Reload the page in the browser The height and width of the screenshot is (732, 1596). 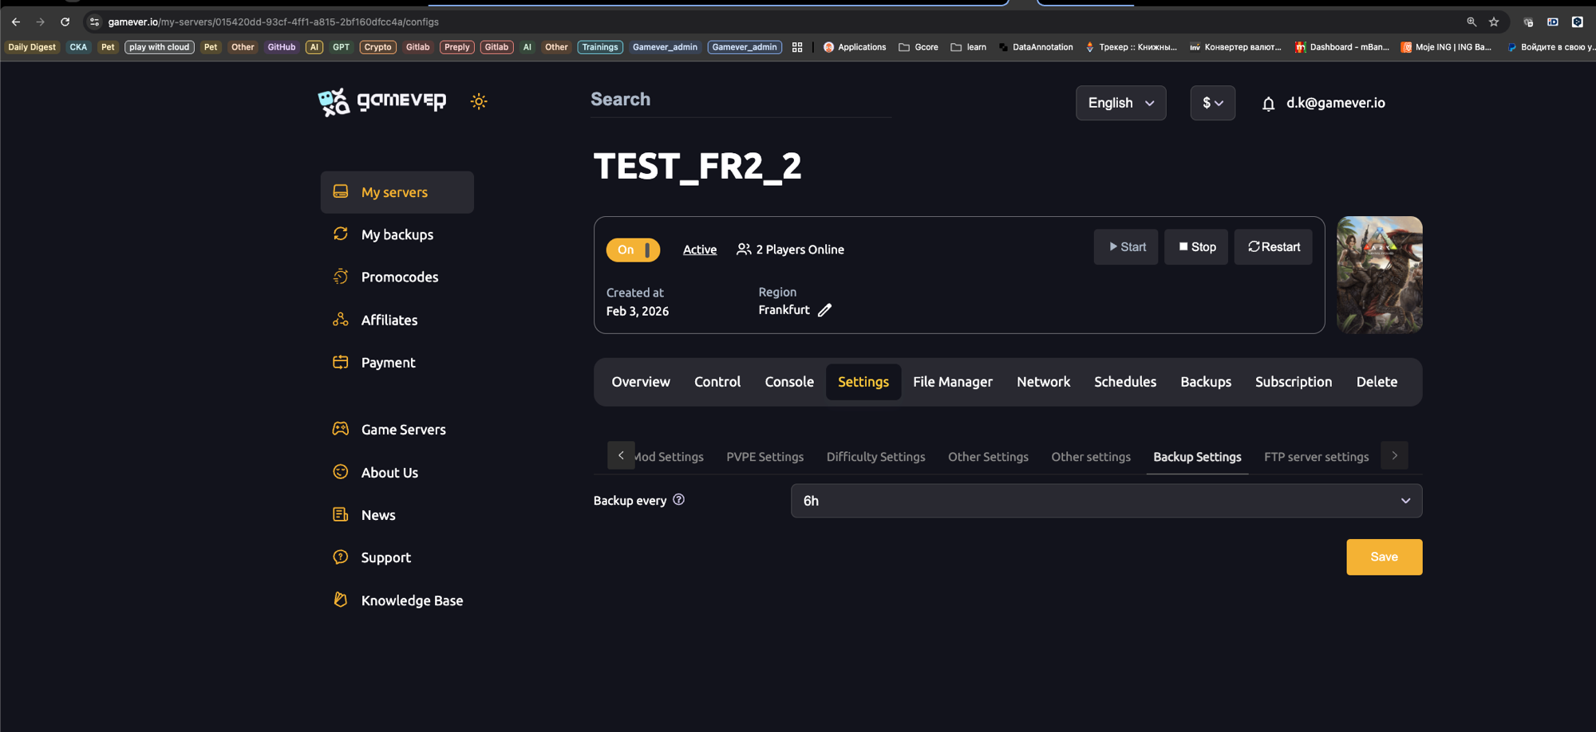pos(65,22)
